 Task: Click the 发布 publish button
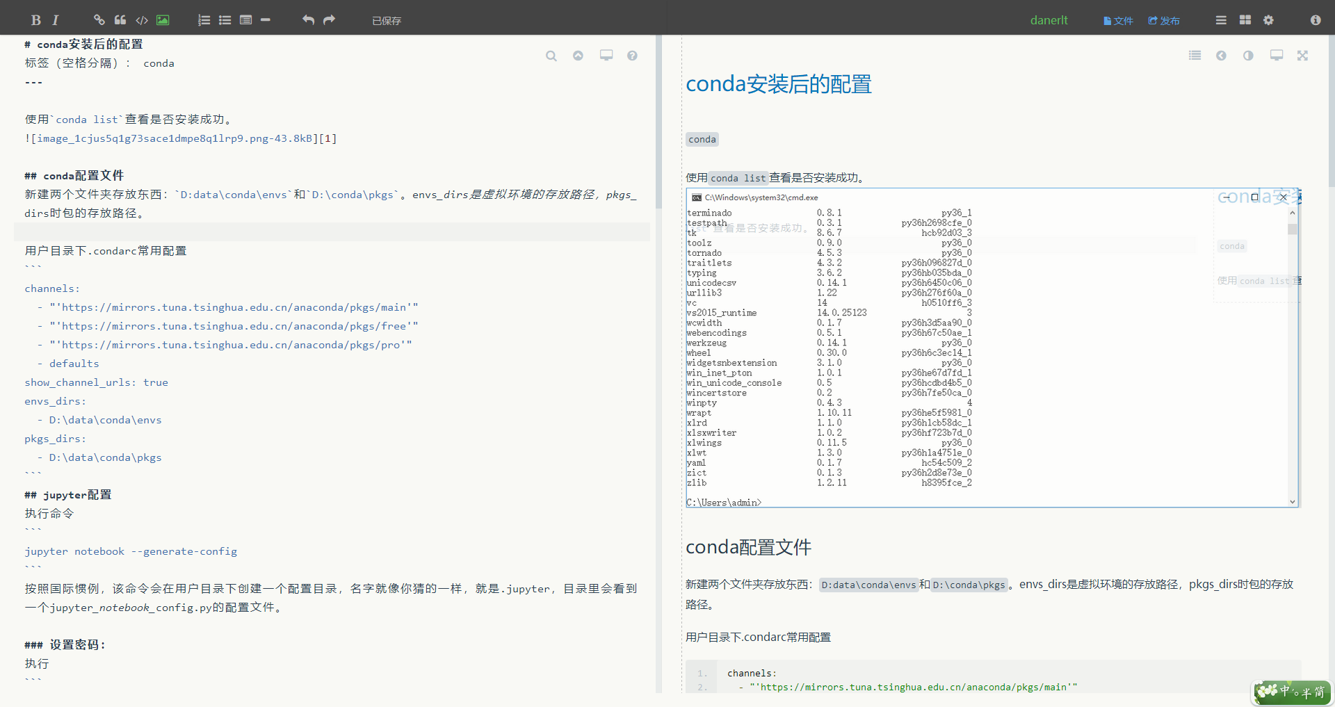tap(1164, 21)
